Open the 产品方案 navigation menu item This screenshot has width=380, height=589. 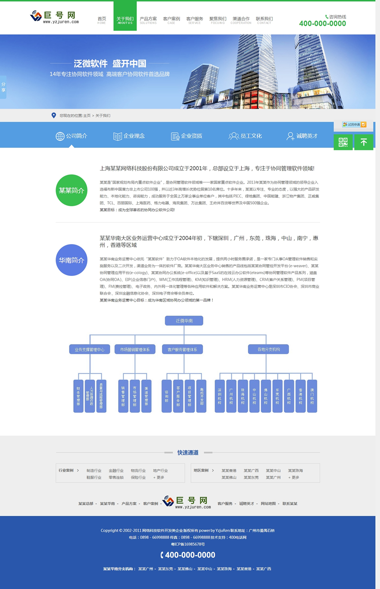click(148, 20)
